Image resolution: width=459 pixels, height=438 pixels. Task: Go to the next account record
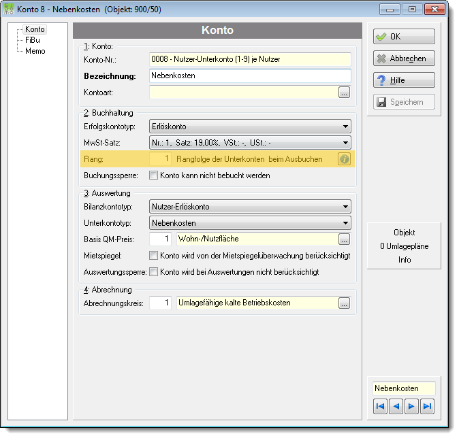[411, 407]
